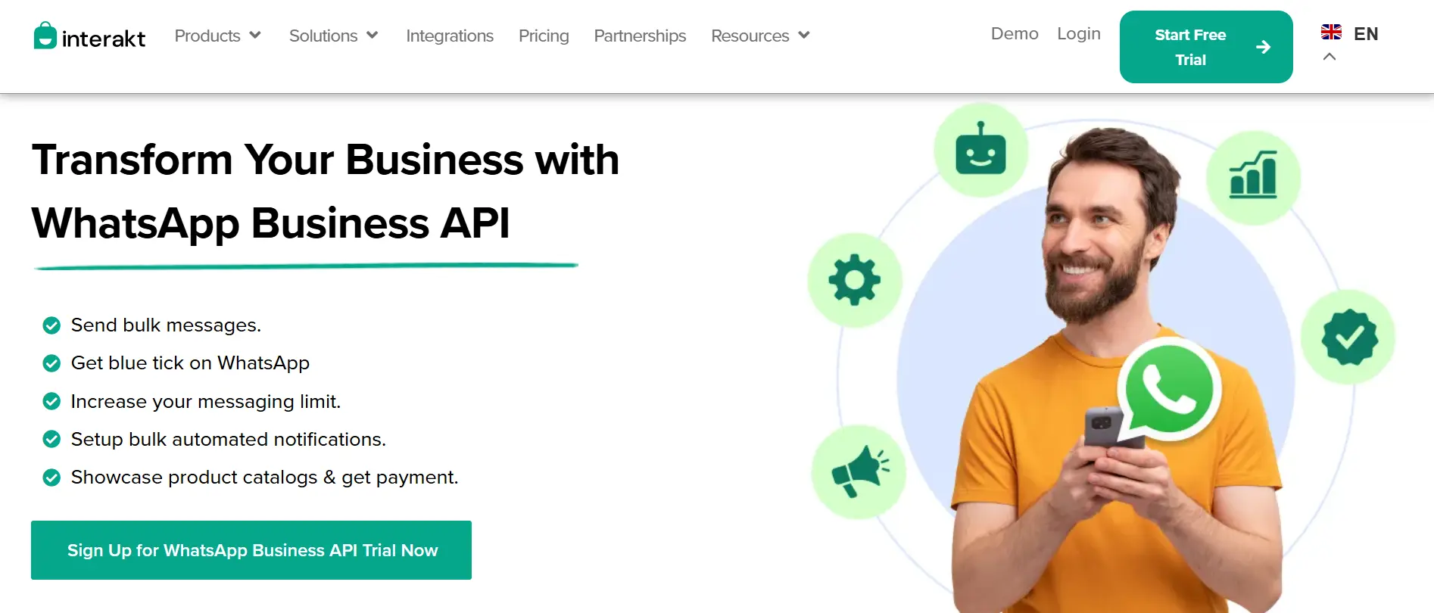The image size is (1434, 613).
Task: Expand the Resources dropdown menu
Action: coord(761,36)
